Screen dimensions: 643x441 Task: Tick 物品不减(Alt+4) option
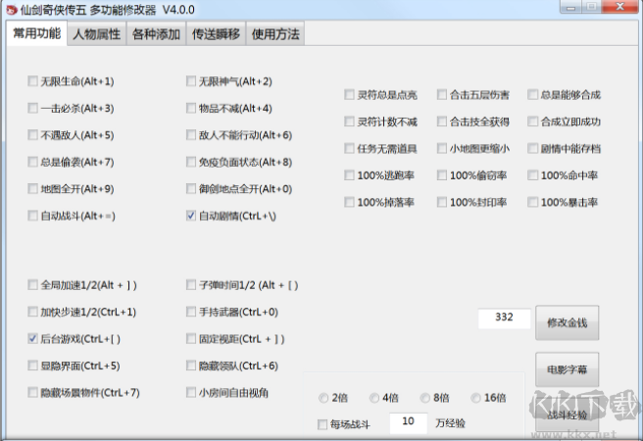coord(191,108)
